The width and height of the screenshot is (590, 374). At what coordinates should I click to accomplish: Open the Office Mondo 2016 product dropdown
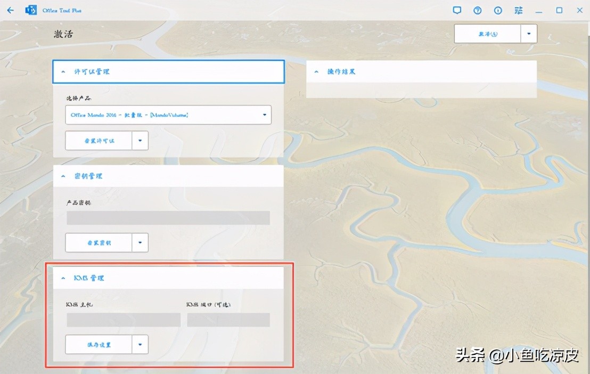tap(168, 115)
